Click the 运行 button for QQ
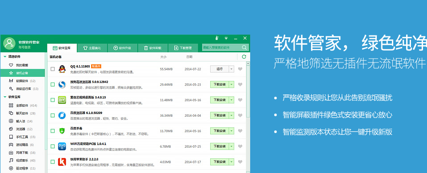This screenshot has width=427, height=173. [219, 69]
